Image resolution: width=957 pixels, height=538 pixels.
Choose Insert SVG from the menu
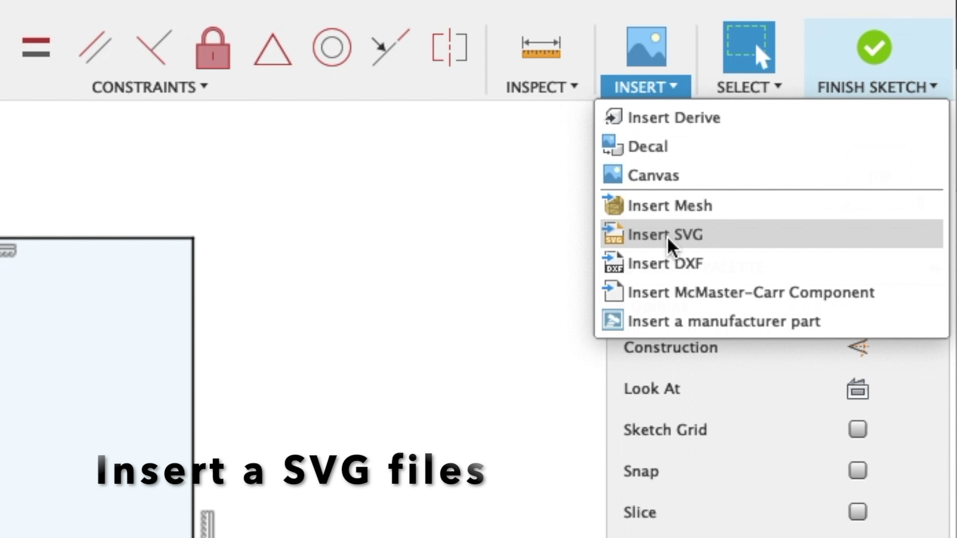(665, 234)
